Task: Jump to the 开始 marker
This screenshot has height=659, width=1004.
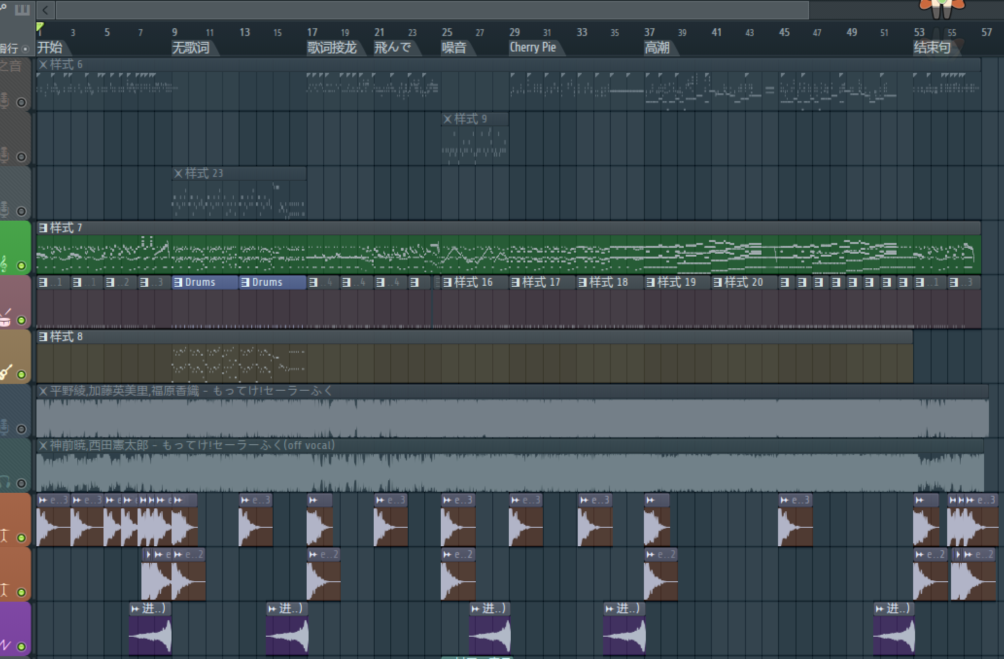Action: click(50, 48)
